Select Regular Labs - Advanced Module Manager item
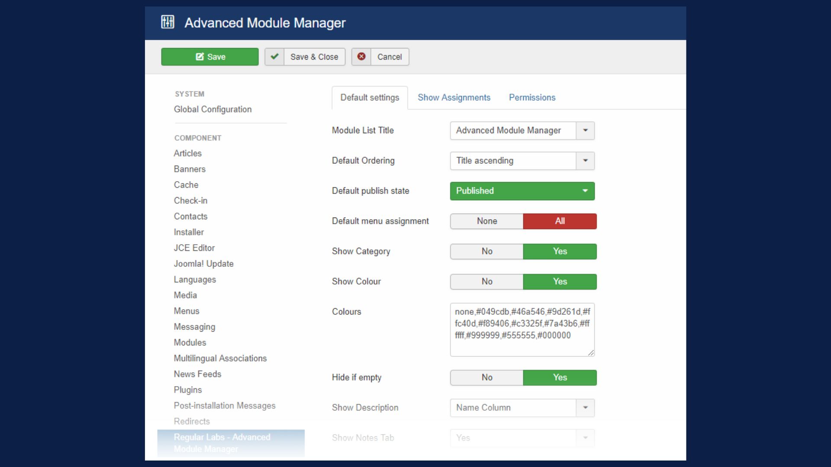 [231, 443]
